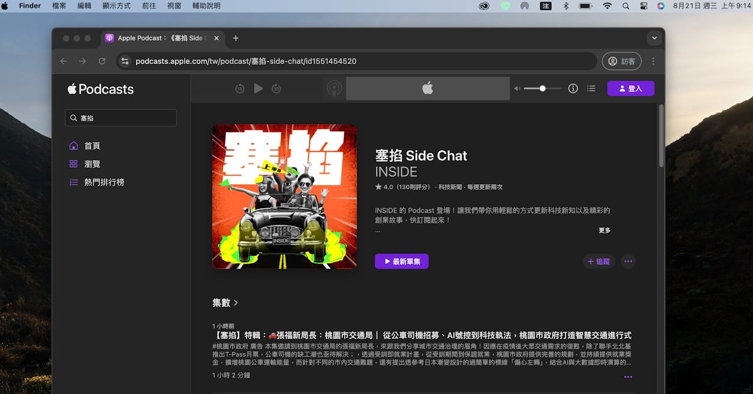
Task: Open the 張福新局長 episode title
Action: pyautogui.click(x=422, y=335)
